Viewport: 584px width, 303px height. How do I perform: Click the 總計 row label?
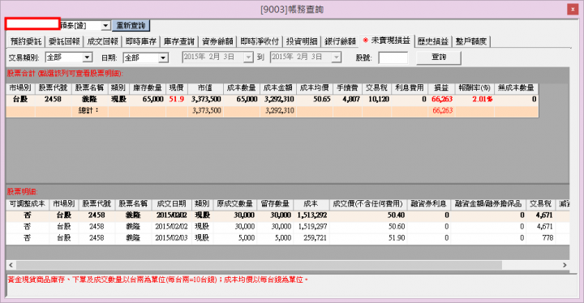click(x=88, y=110)
